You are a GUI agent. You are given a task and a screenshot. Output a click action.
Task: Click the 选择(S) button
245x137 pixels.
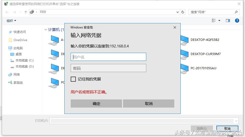[202, 128]
